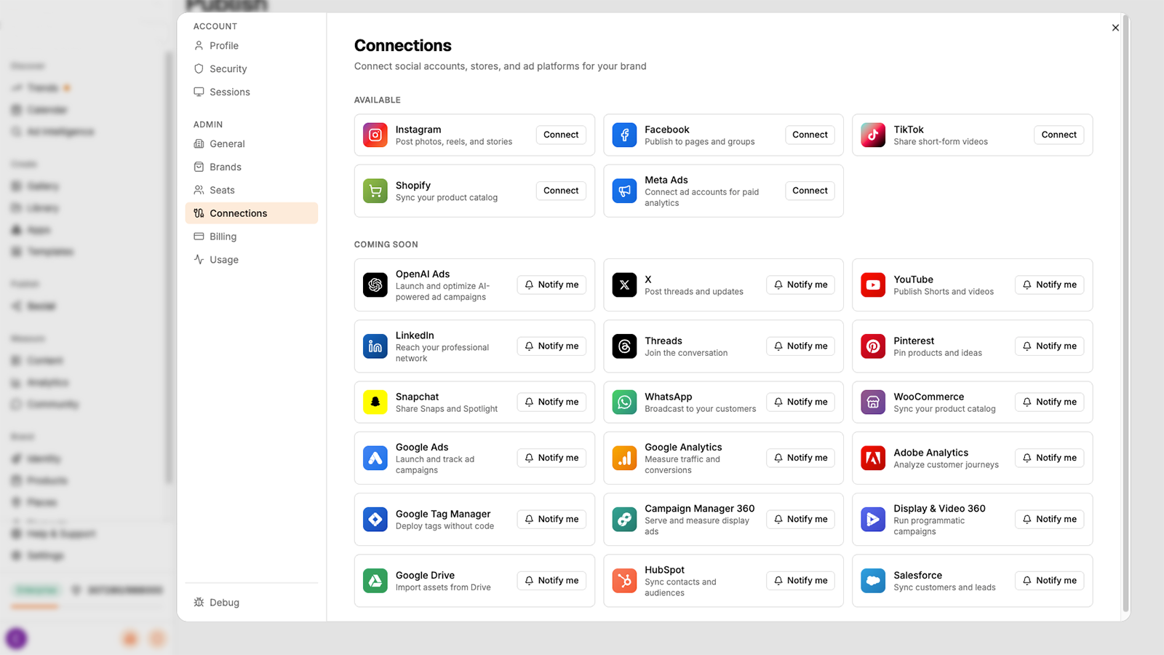1164x655 pixels.
Task: Connect Meta Ads account
Action: click(810, 191)
